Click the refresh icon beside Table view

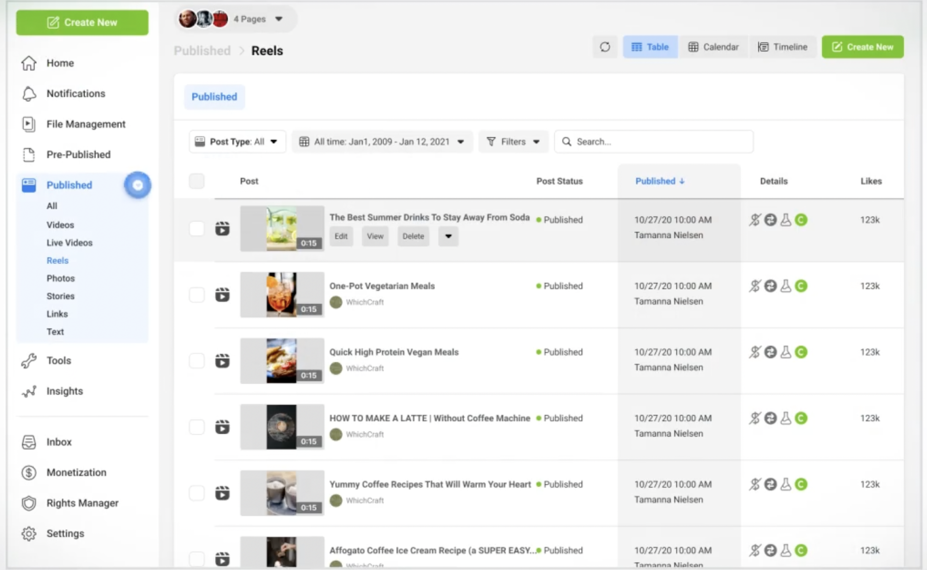coord(605,47)
